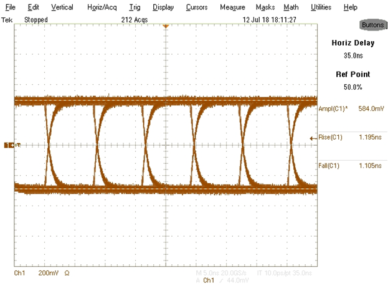
Task: Open the Trig menu
Action: pos(135,7)
